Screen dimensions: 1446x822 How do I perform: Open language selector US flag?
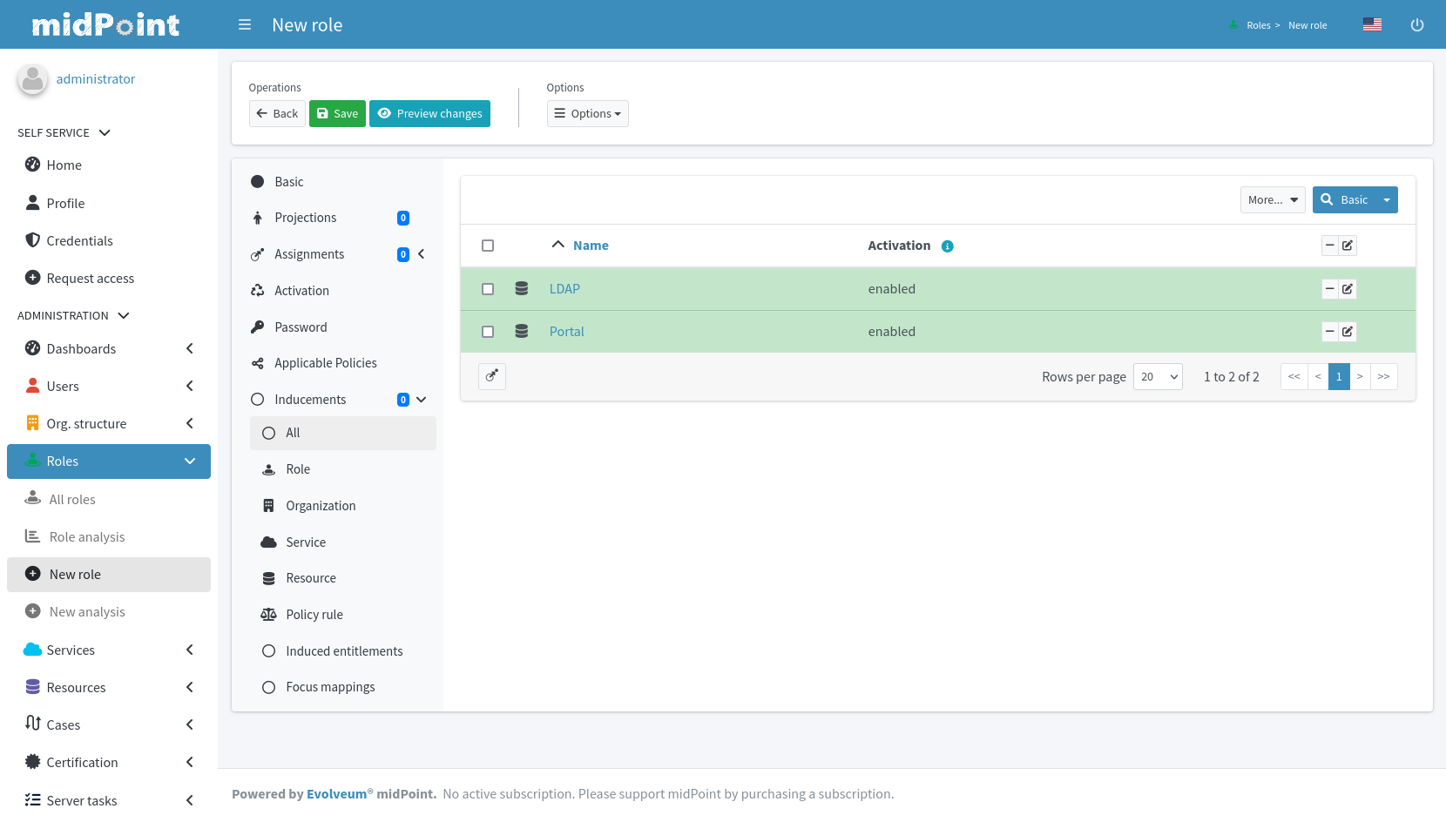tap(1372, 25)
